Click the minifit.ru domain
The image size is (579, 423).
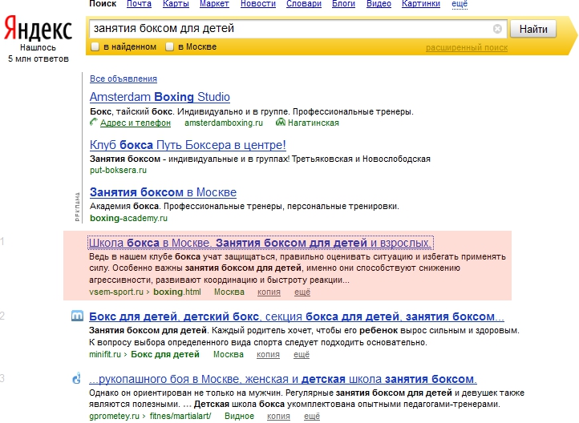coord(105,354)
